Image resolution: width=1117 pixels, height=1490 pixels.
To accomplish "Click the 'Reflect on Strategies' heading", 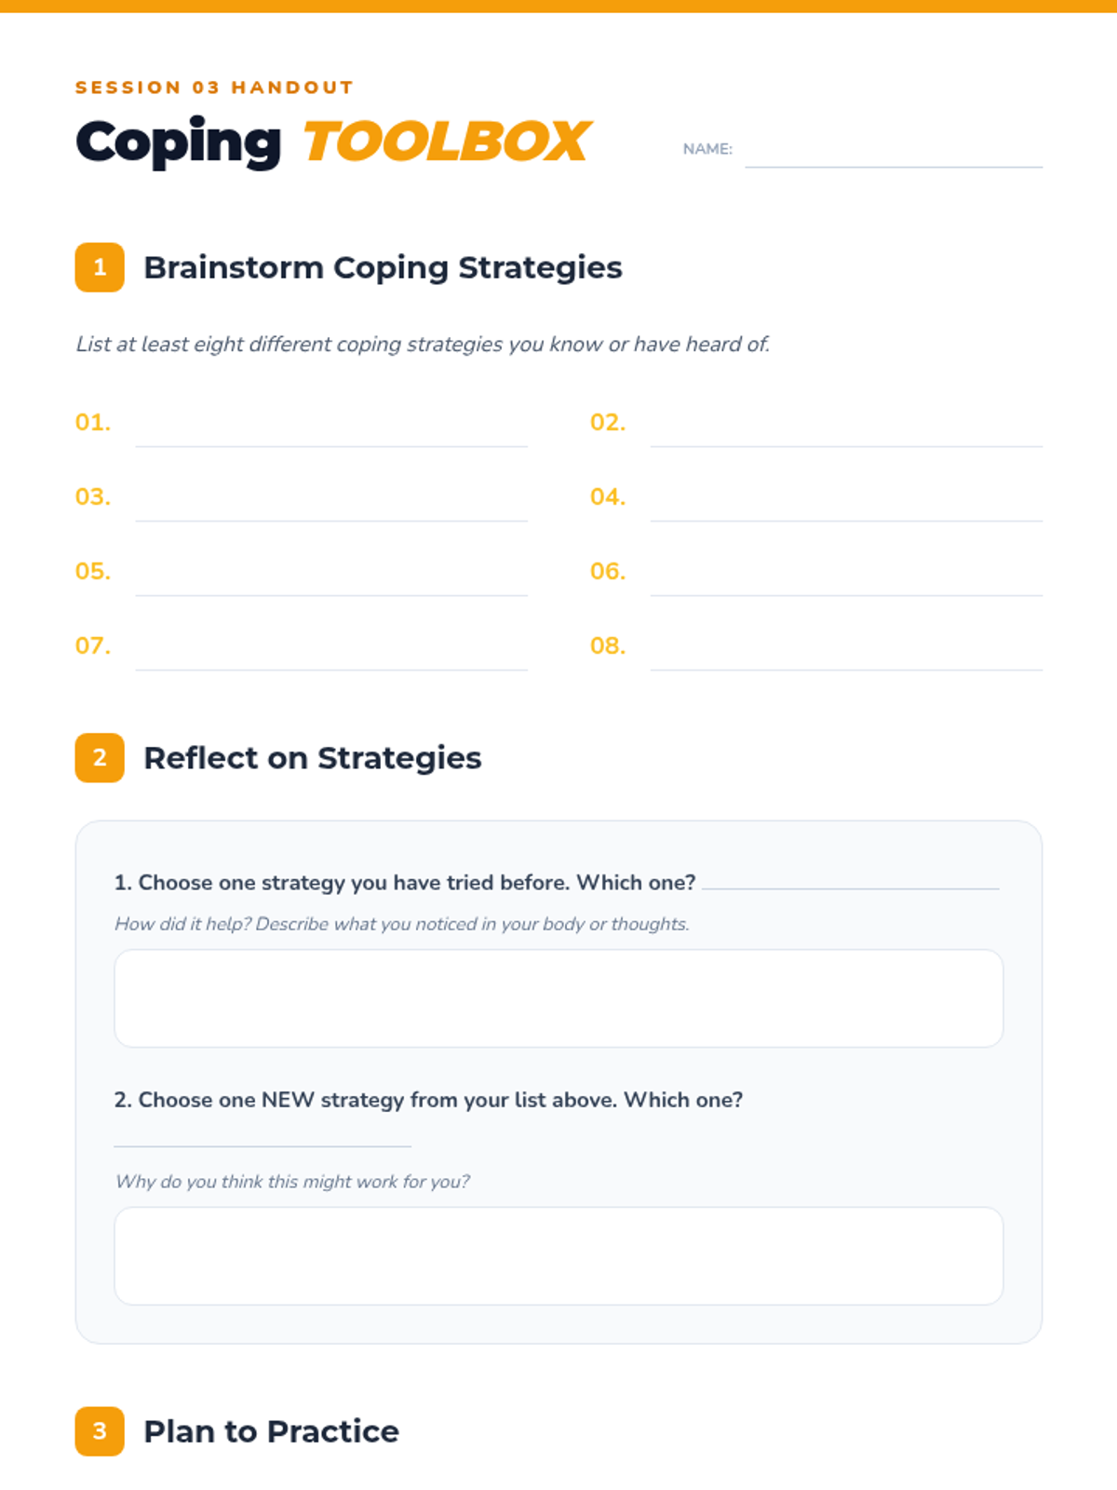I will [313, 758].
